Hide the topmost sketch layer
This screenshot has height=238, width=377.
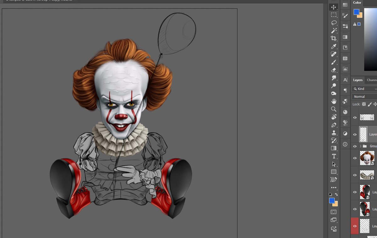pyautogui.click(x=355, y=118)
